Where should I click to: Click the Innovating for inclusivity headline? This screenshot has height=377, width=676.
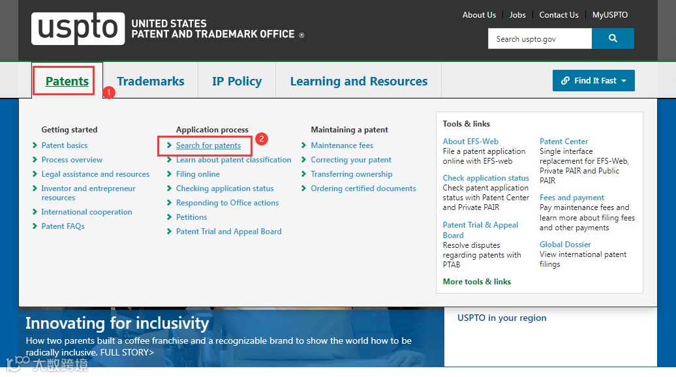coord(117,323)
